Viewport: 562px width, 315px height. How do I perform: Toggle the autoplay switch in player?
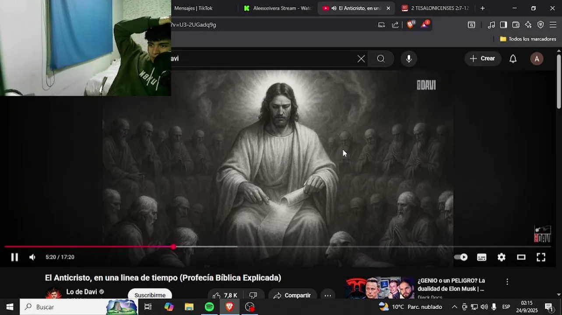coord(461,257)
